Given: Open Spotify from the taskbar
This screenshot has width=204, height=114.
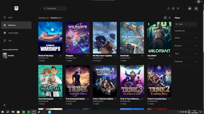Looking at the screenshot, I should pos(29,112).
